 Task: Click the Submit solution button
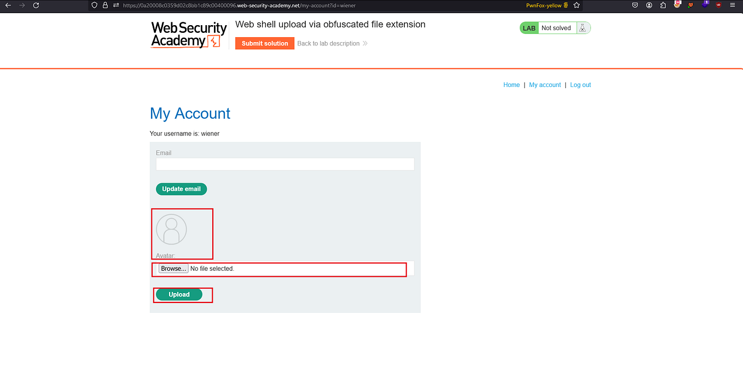(264, 43)
